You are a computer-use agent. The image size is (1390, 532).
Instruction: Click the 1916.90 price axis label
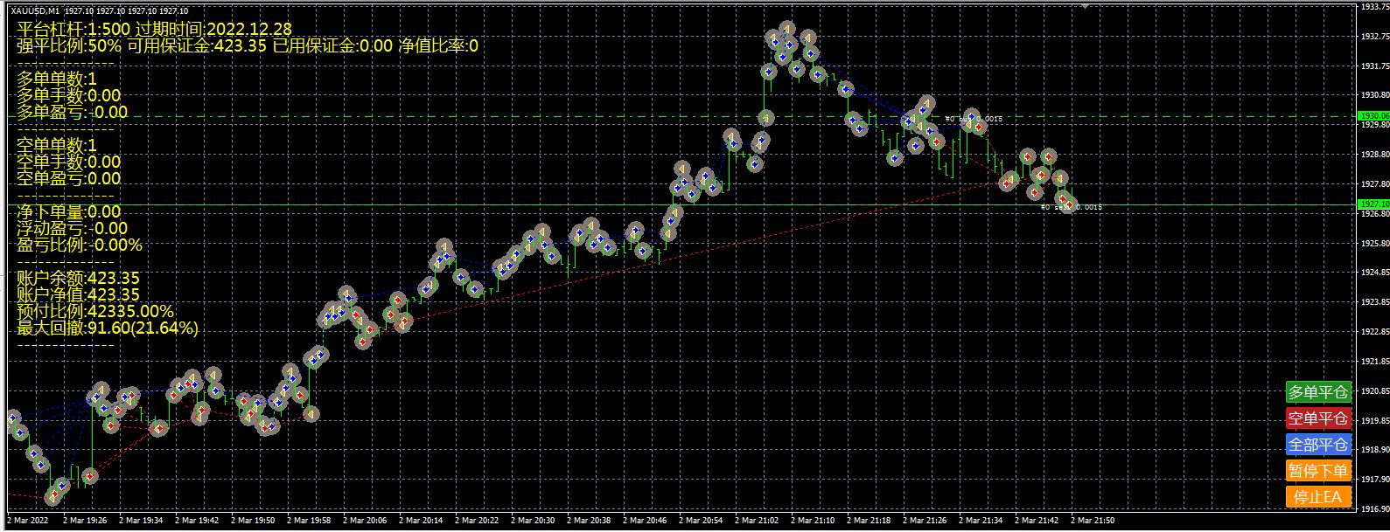tap(1375, 508)
